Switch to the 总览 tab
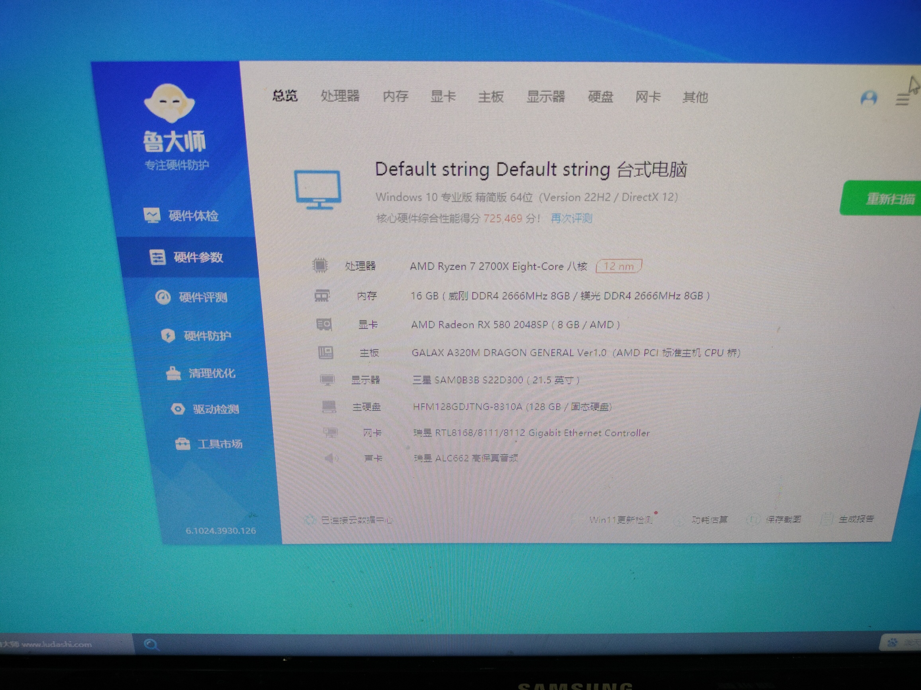The width and height of the screenshot is (921, 690). click(285, 96)
